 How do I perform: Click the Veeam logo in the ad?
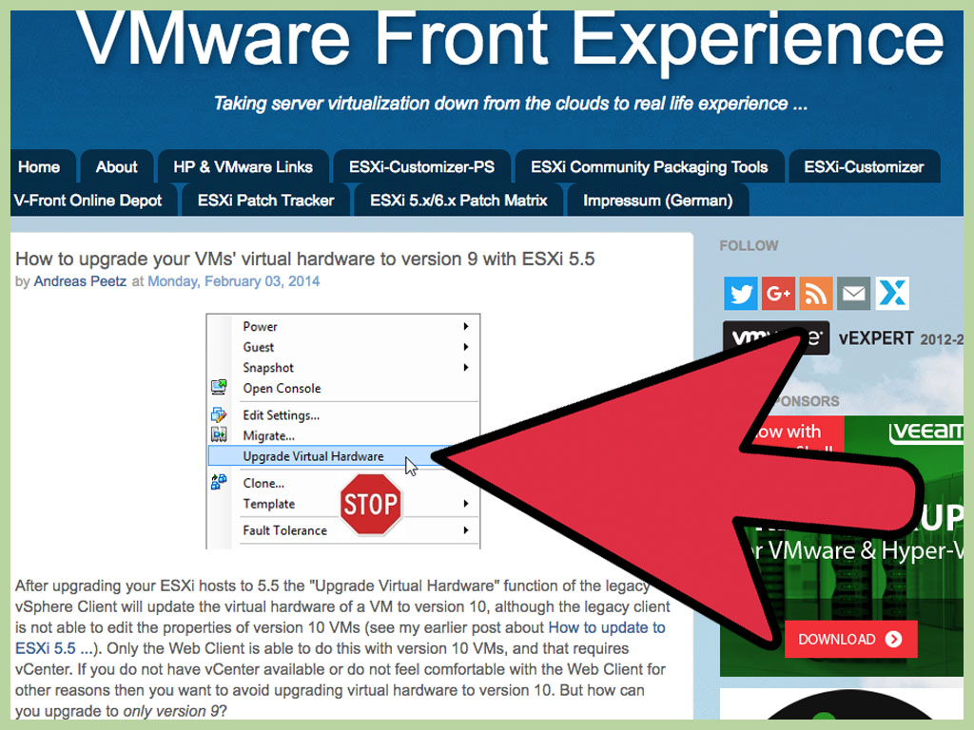coord(926,432)
